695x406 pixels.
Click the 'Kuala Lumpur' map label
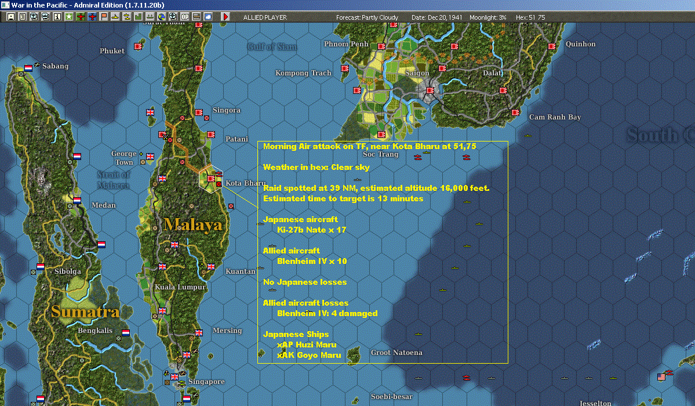tap(180, 287)
